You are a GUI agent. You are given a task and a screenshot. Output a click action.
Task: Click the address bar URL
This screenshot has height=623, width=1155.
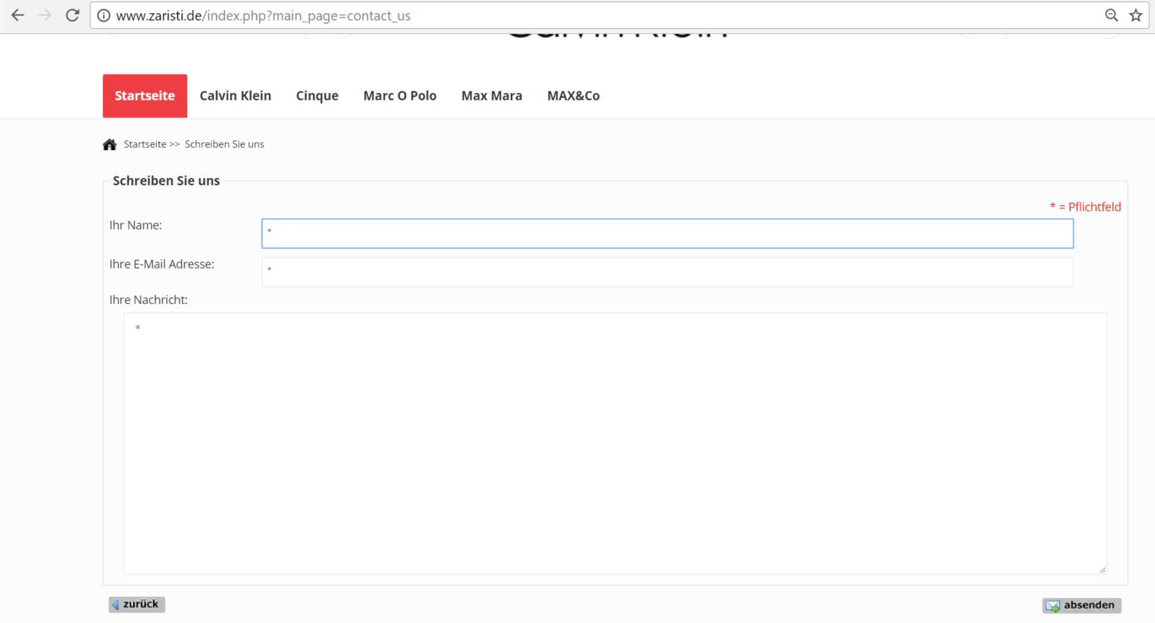(263, 16)
